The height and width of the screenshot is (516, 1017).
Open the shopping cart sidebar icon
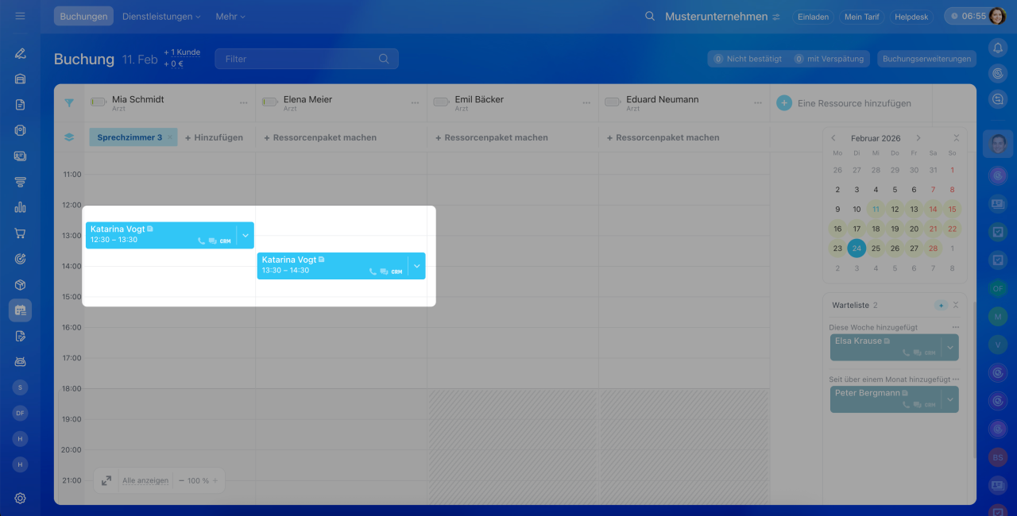click(20, 233)
